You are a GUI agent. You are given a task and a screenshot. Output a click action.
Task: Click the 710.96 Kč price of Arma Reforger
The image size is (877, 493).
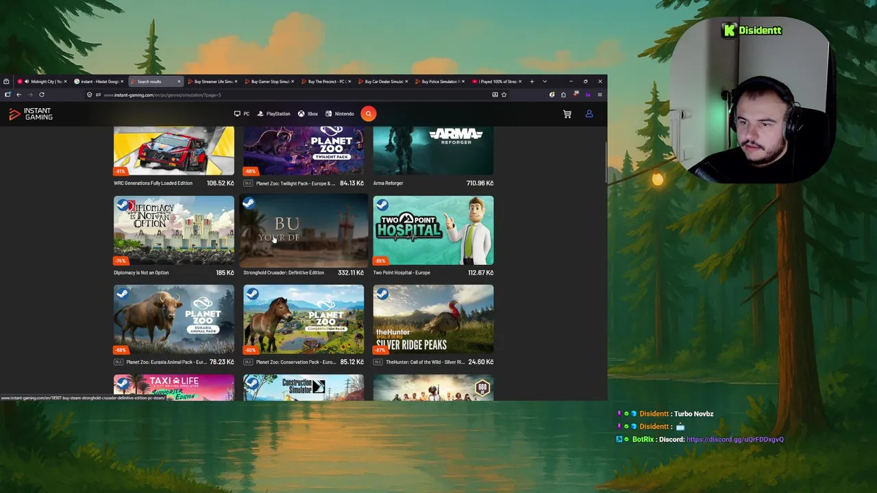pos(480,184)
